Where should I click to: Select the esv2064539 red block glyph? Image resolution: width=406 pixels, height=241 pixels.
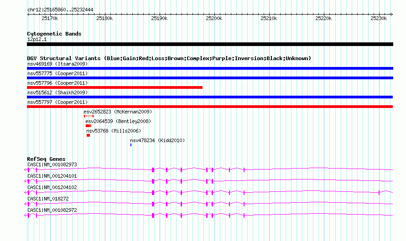(x=88, y=126)
